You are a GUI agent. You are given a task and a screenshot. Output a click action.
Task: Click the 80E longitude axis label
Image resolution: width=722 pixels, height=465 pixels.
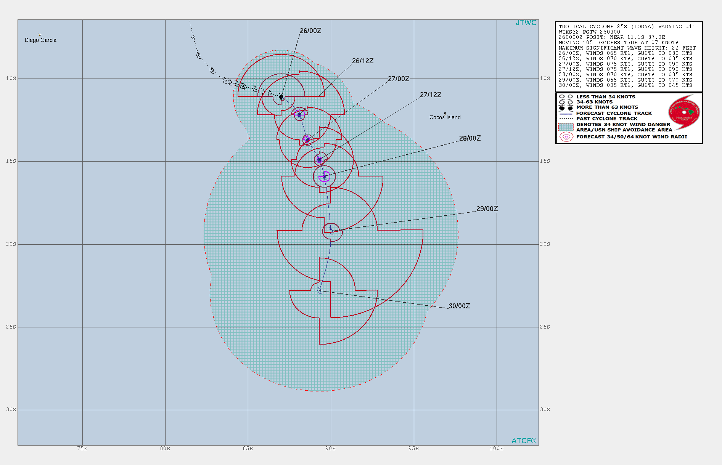coord(165,449)
